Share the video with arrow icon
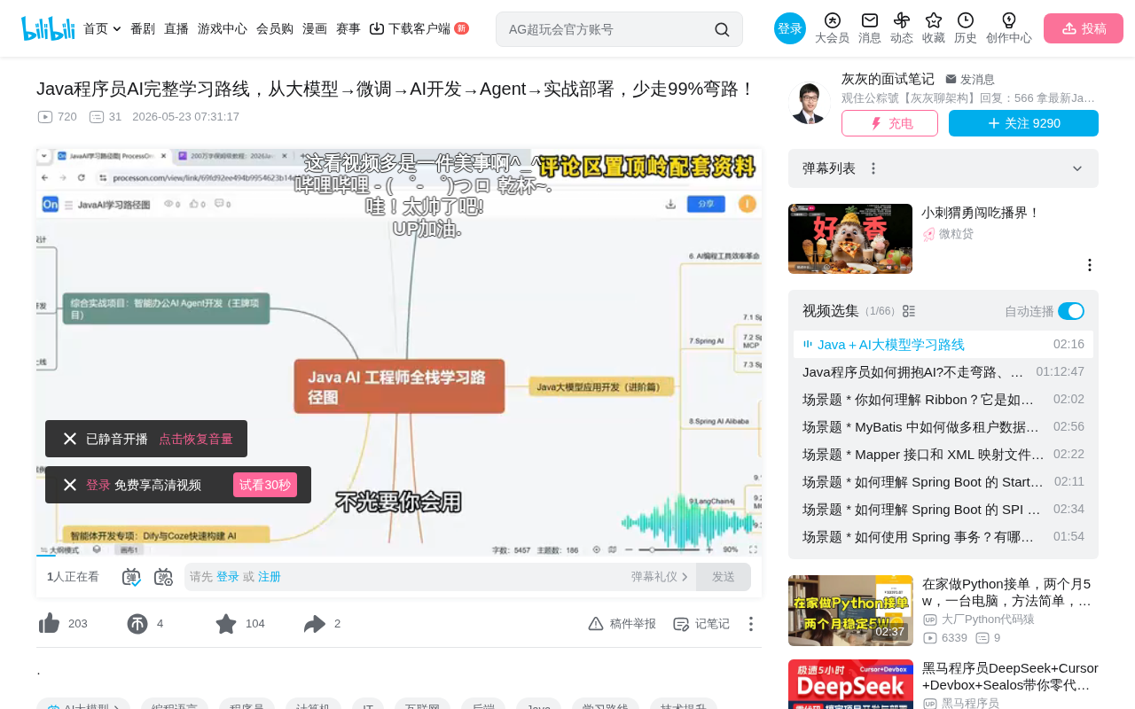The width and height of the screenshot is (1135, 709). 315,624
